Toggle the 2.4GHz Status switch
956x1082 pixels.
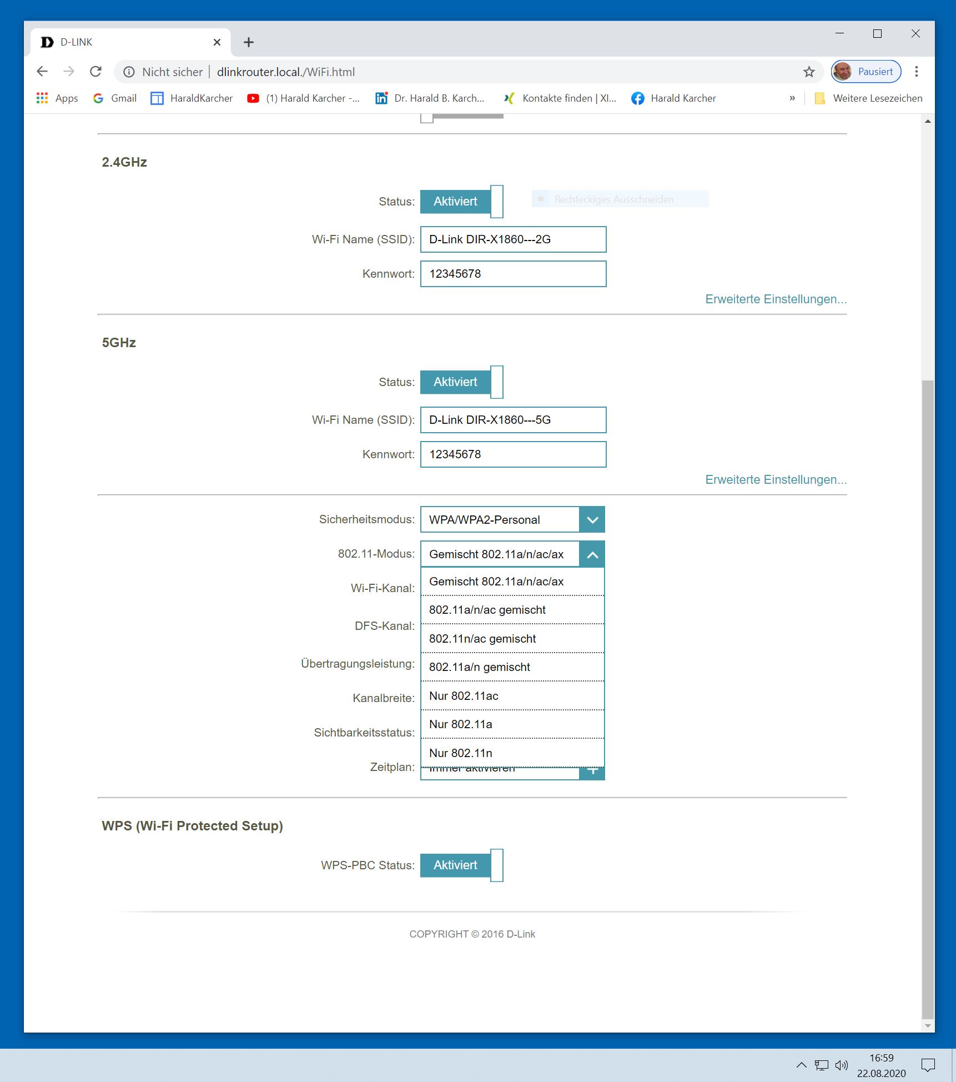[461, 202]
